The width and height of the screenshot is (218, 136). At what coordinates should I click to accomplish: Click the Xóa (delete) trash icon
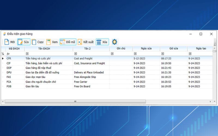pos(99,42)
